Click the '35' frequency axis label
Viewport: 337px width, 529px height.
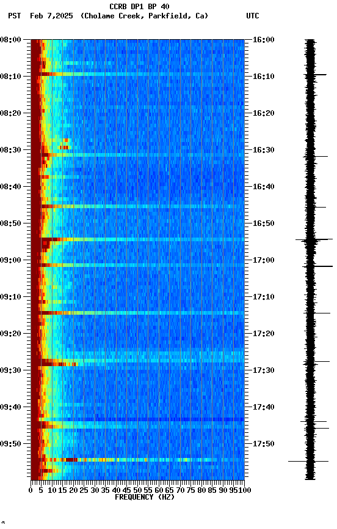click(x=106, y=491)
